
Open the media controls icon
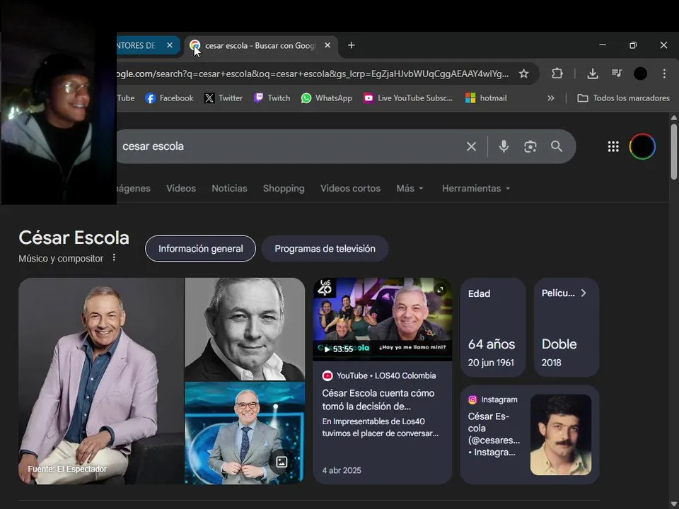coord(617,73)
